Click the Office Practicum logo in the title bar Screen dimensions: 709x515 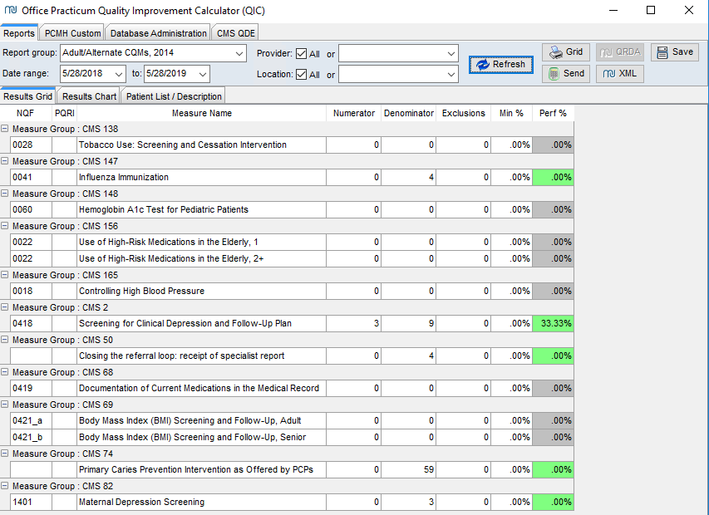[11, 10]
